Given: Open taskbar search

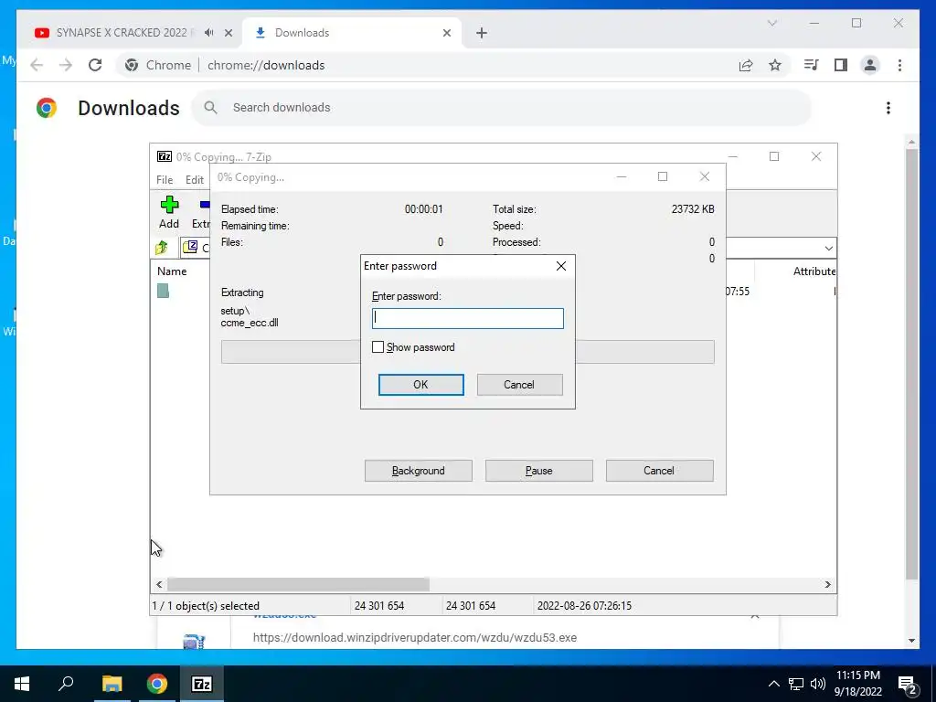Looking at the screenshot, I should pyautogui.click(x=66, y=684).
